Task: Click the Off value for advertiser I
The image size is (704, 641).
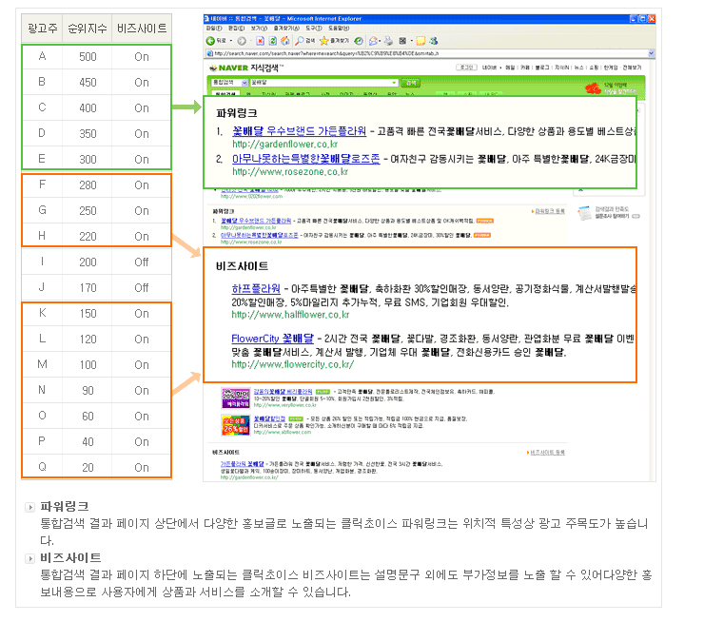Action: pos(141,262)
